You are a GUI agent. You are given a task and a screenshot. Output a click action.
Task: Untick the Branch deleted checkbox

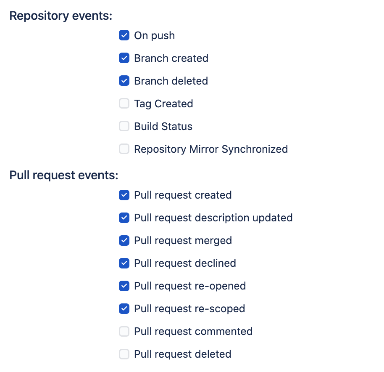pyautogui.click(x=124, y=81)
